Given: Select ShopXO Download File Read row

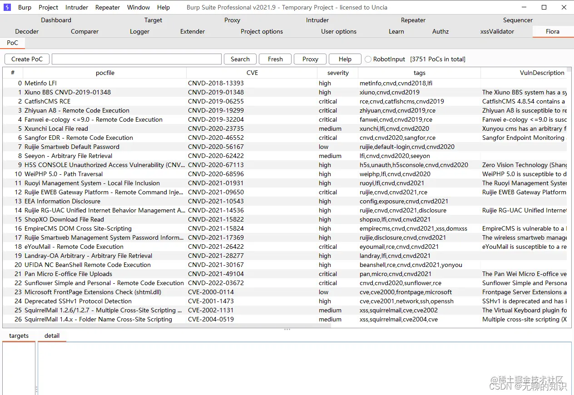Looking at the screenshot, I should (x=285, y=219).
